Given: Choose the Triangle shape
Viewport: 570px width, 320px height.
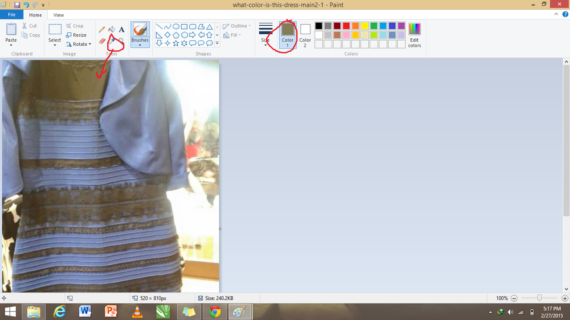Looking at the screenshot, I should pos(209,27).
